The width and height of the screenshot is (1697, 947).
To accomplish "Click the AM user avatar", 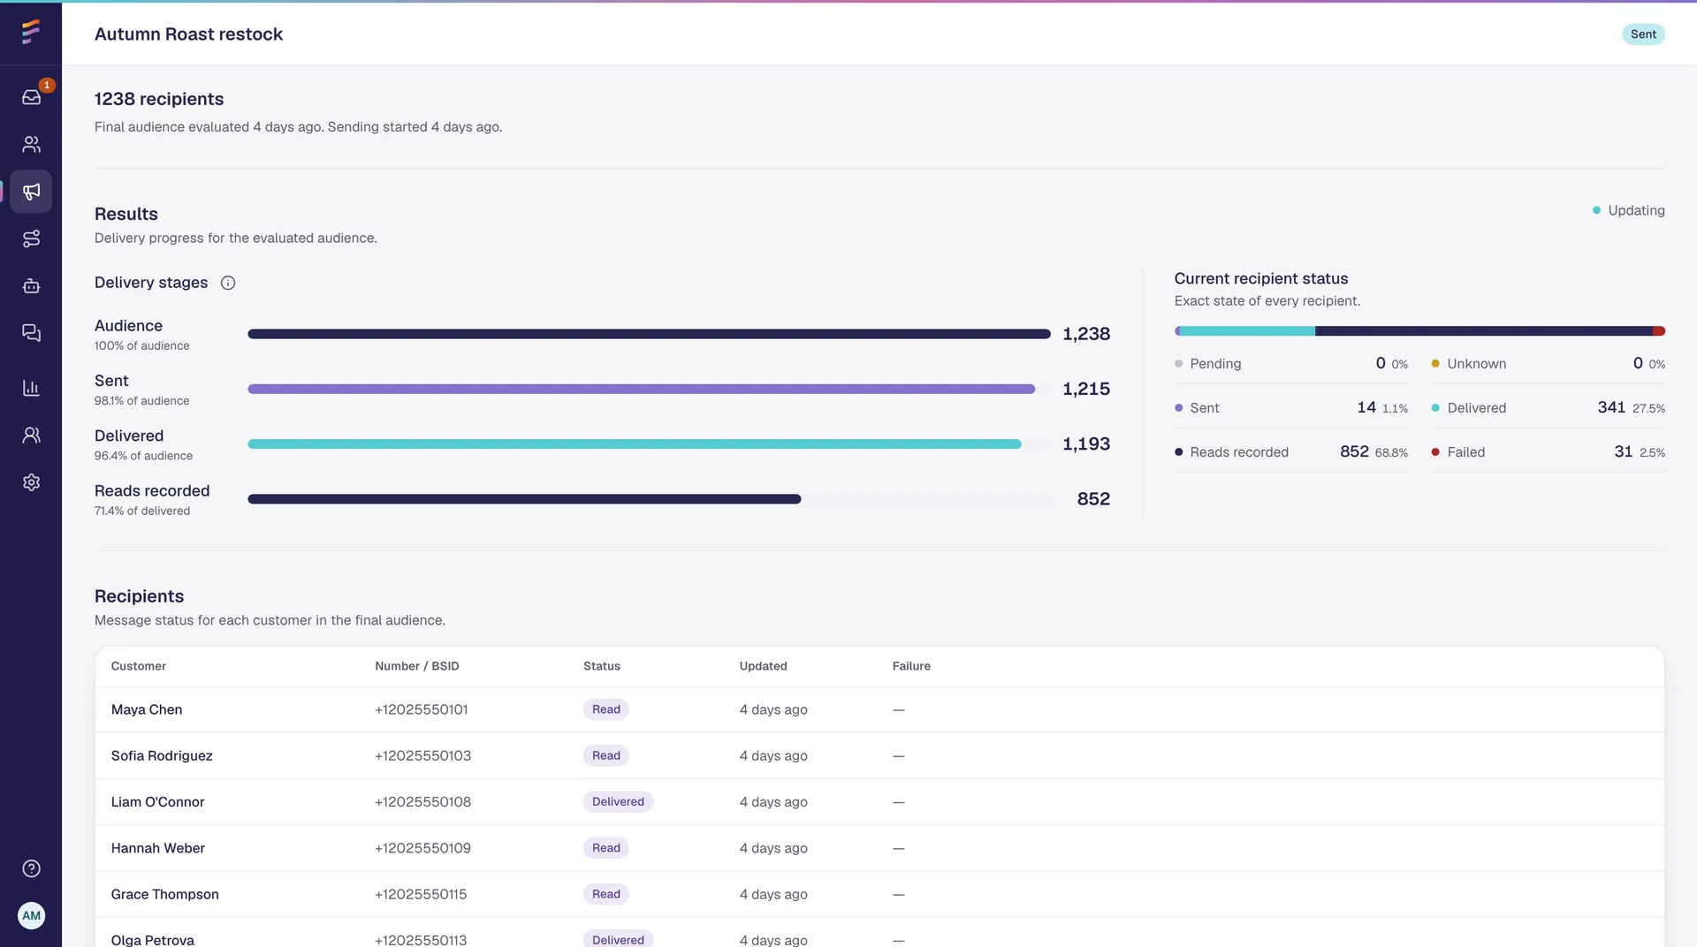I will click(31, 915).
